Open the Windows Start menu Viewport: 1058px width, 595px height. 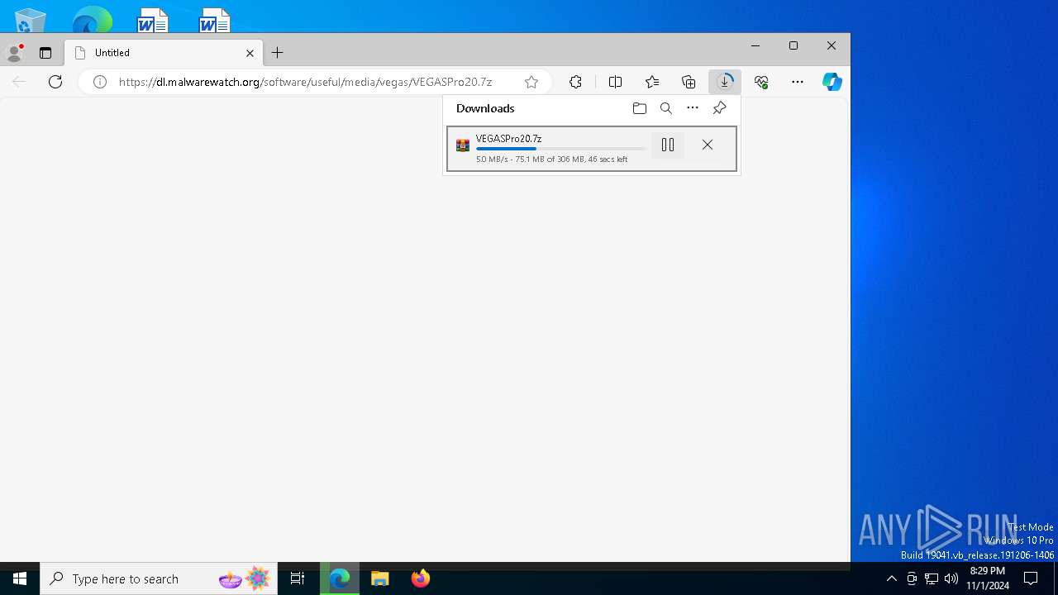pos(20,578)
